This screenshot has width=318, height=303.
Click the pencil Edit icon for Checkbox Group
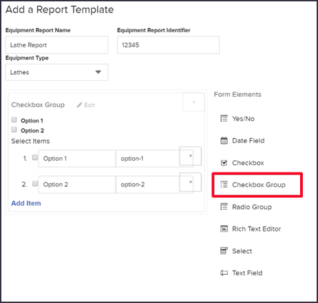coord(79,105)
